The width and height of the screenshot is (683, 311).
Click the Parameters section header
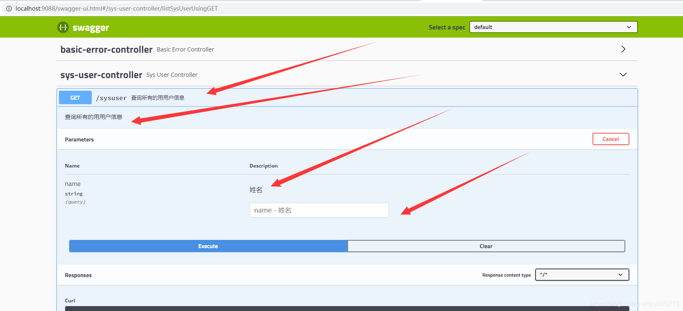79,140
